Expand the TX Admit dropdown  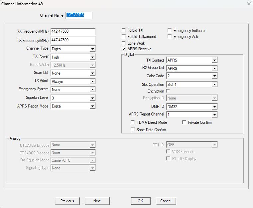tap(92, 82)
